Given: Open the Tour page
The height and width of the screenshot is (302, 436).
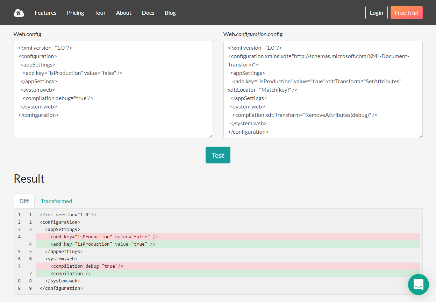Looking at the screenshot, I should pyautogui.click(x=100, y=13).
